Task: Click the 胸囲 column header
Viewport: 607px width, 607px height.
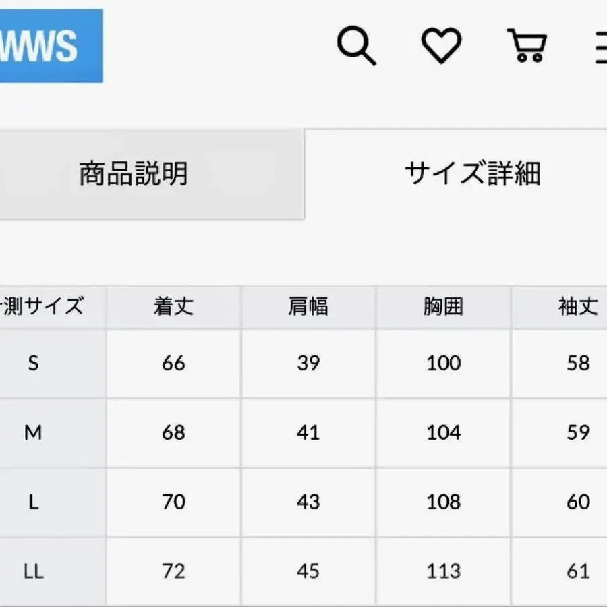Action: (443, 307)
